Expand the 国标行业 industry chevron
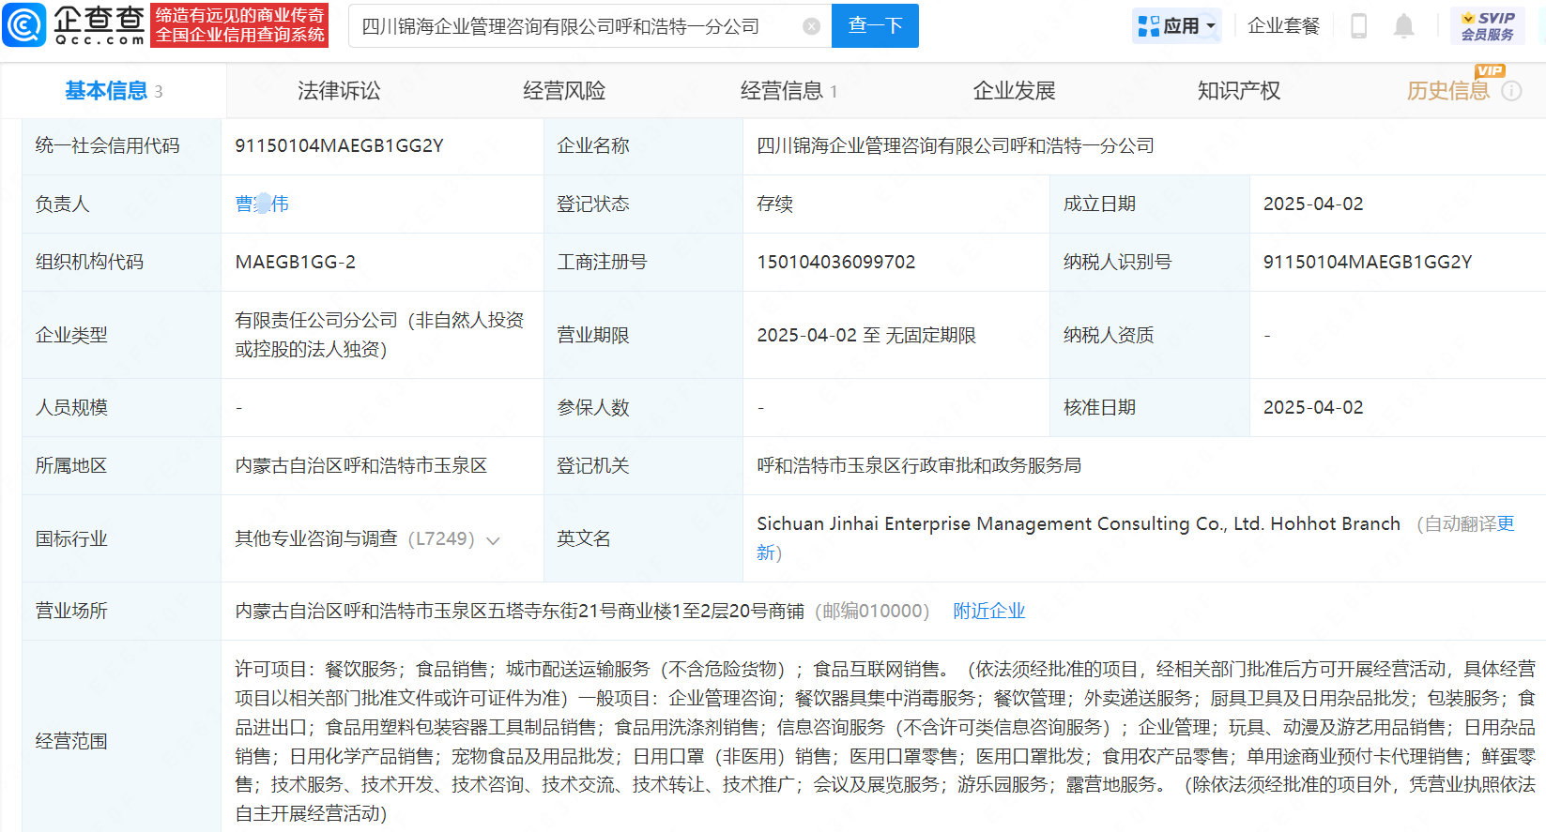Screen dimensions: 1546x832 pyautogui.click(x=493, y=540)
